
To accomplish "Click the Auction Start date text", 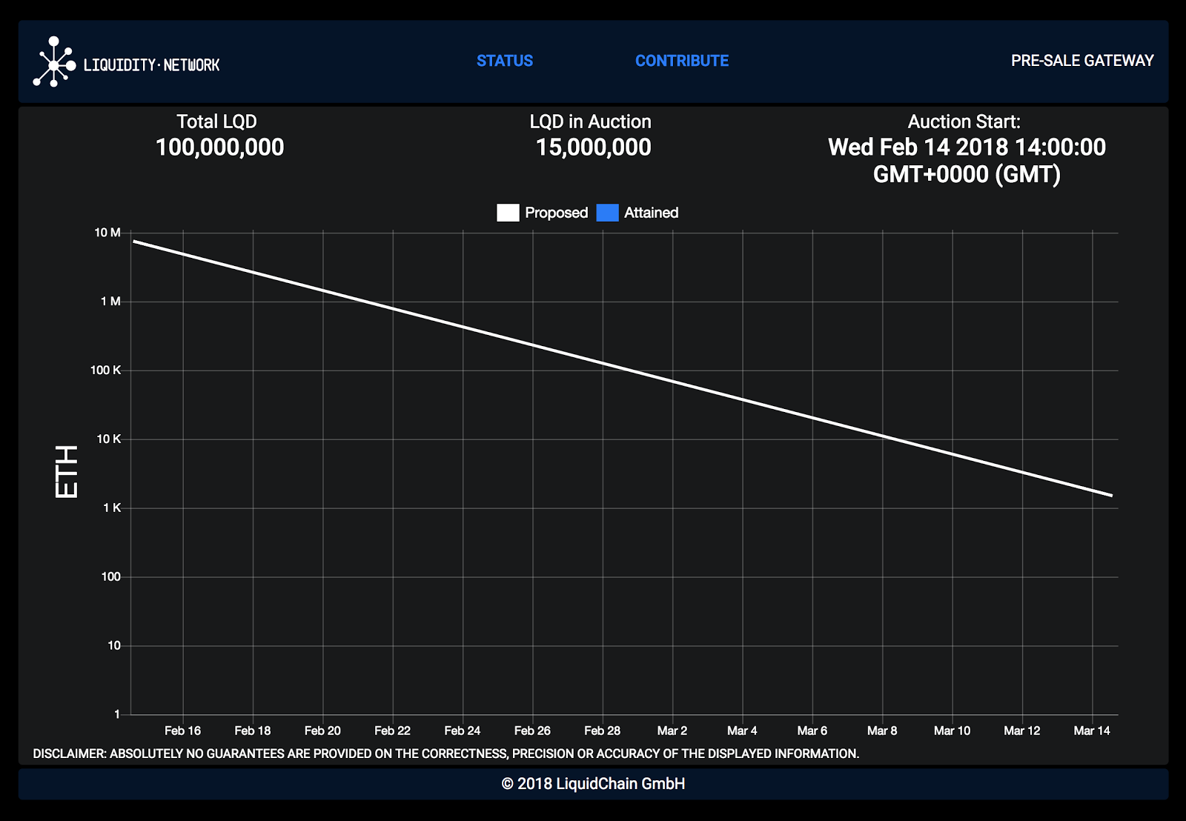I will [967, 161].
